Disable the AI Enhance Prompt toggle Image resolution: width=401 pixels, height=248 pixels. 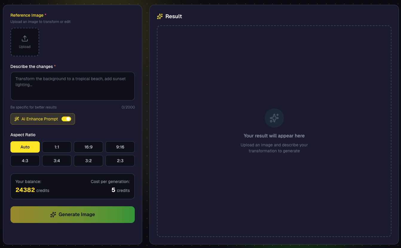click(x=66, y=119)
